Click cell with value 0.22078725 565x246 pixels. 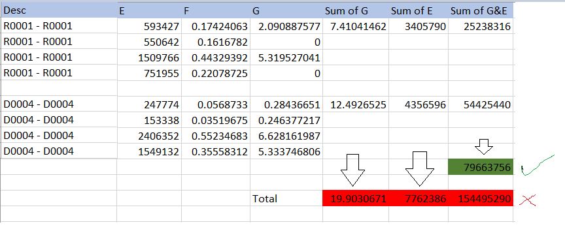click(x=216, y=73)
